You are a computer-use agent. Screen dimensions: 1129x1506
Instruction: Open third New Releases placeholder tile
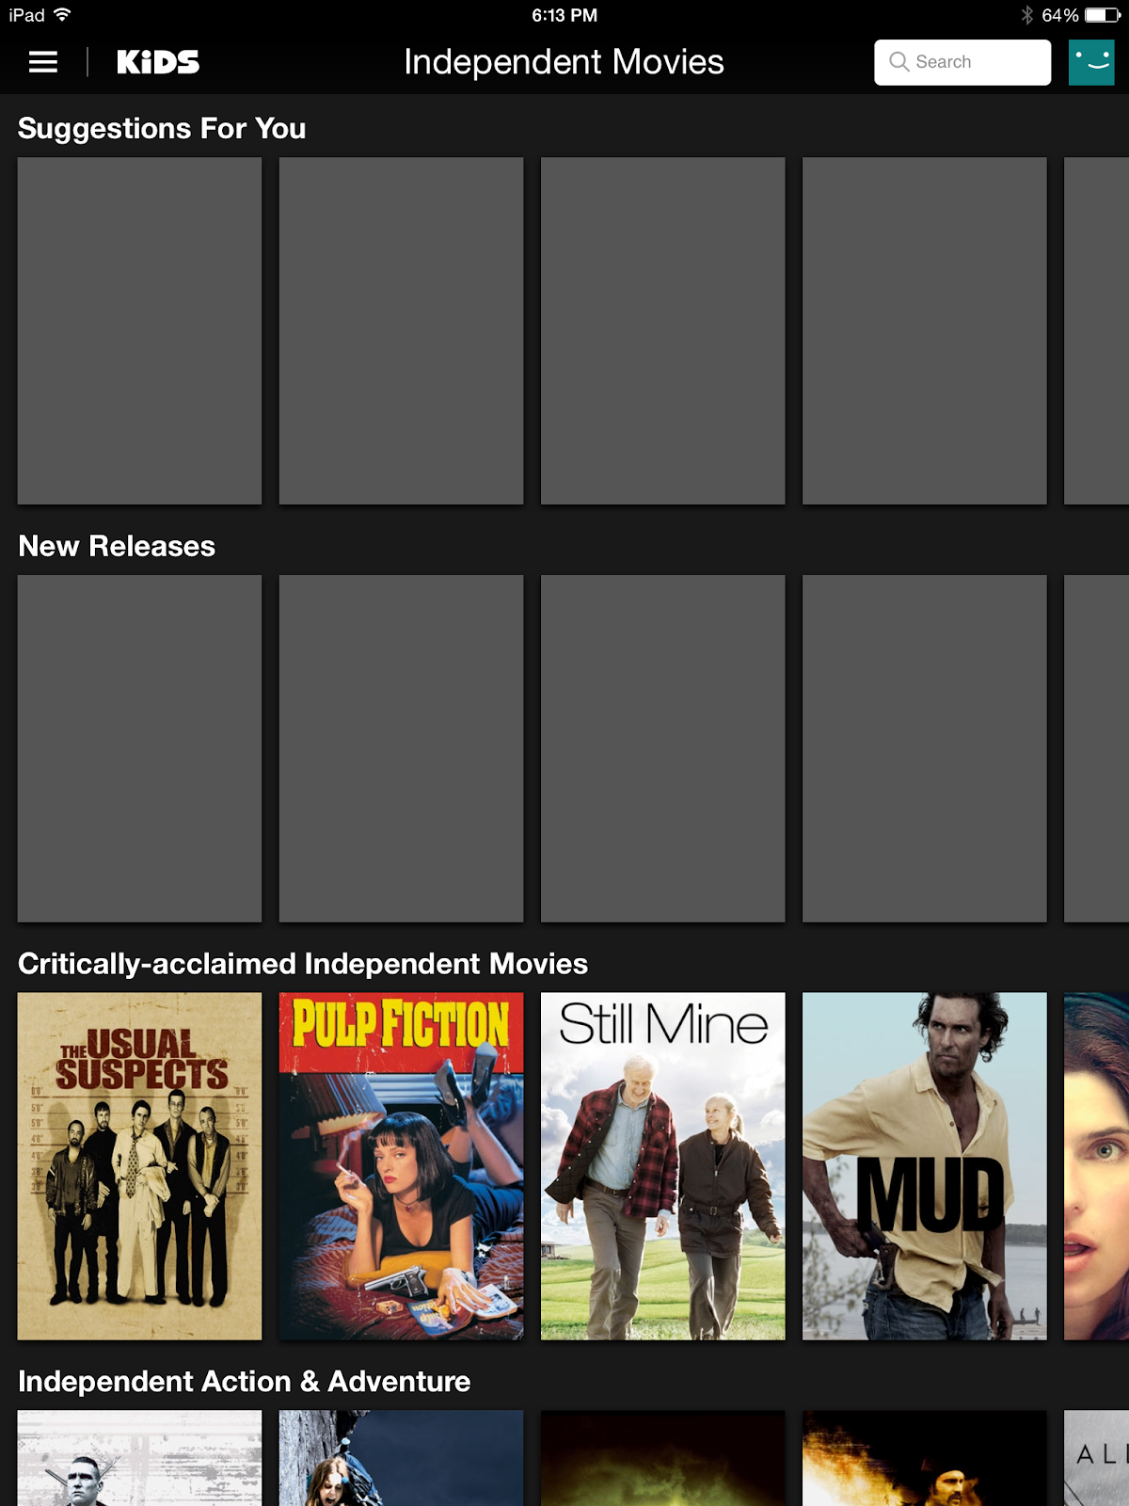[x=662, y=748]
